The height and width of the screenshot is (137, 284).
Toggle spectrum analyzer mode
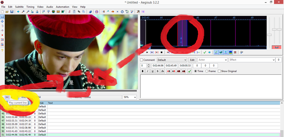coord(230,52)
